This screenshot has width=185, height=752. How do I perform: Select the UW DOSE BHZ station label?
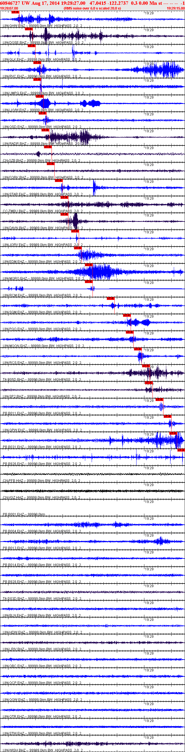pos(43,43)
